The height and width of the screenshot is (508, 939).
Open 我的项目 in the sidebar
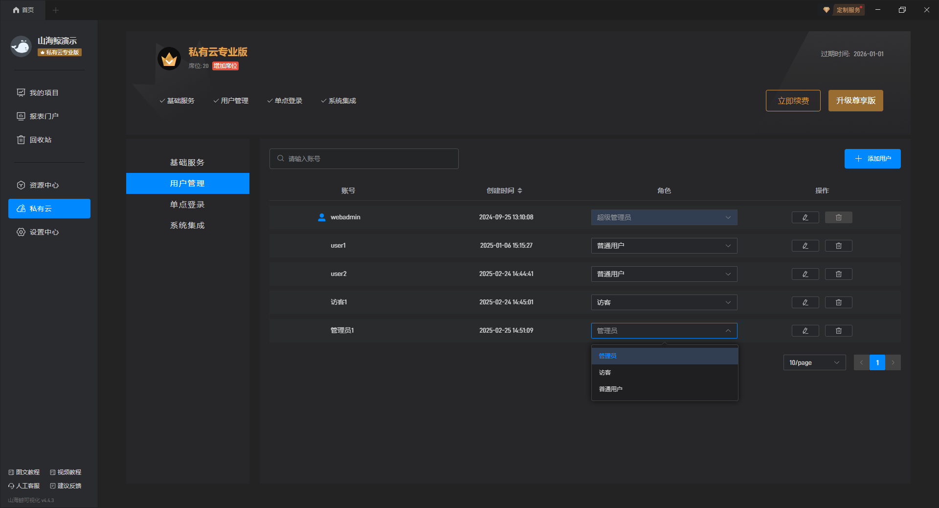pos(49,93)
